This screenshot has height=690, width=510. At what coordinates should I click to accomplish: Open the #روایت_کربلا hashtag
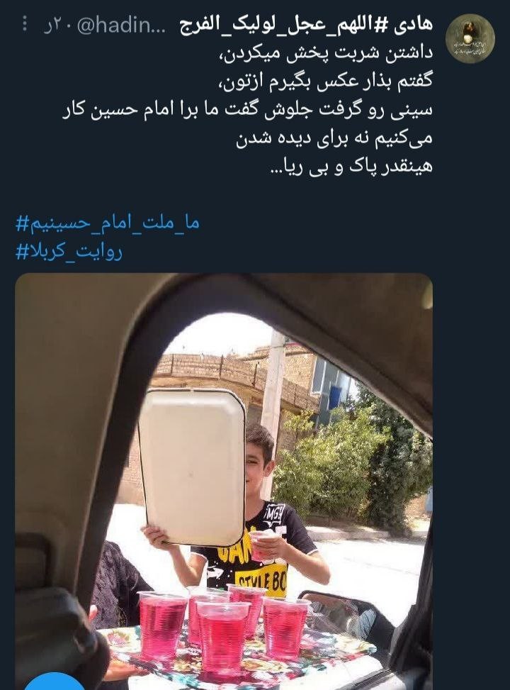pyautogui.click(x=69, y=251)
